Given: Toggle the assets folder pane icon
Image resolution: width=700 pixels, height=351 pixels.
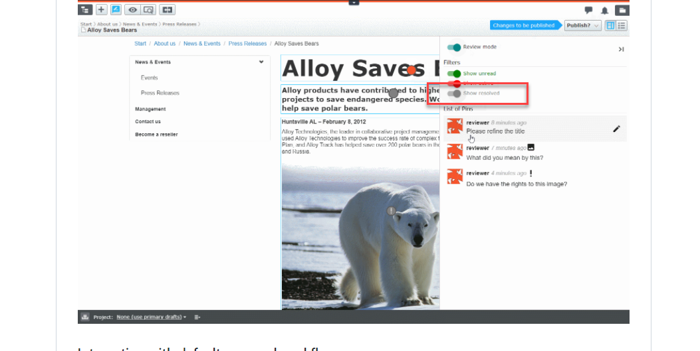Looking at the screenshot, I should click(x=622, y=10).
